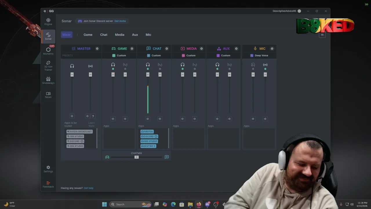Select NVIDIA BROADCAST app chip in Master
Screen dimensions: 371x209
(x=79, y=131)
